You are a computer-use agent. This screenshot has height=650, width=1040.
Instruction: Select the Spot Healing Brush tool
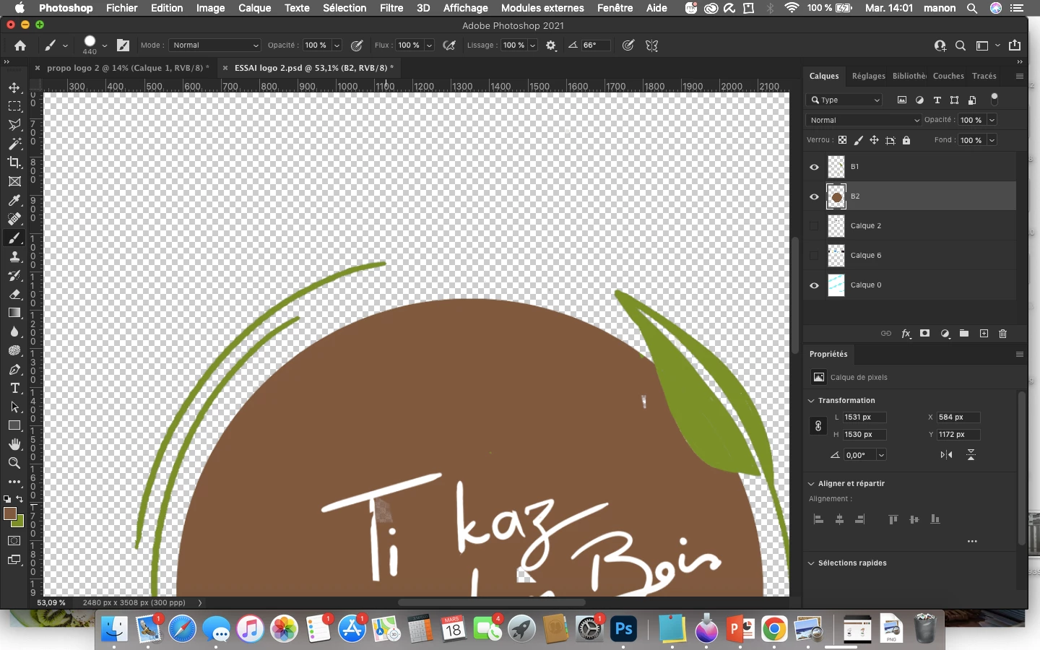point(14,219)
